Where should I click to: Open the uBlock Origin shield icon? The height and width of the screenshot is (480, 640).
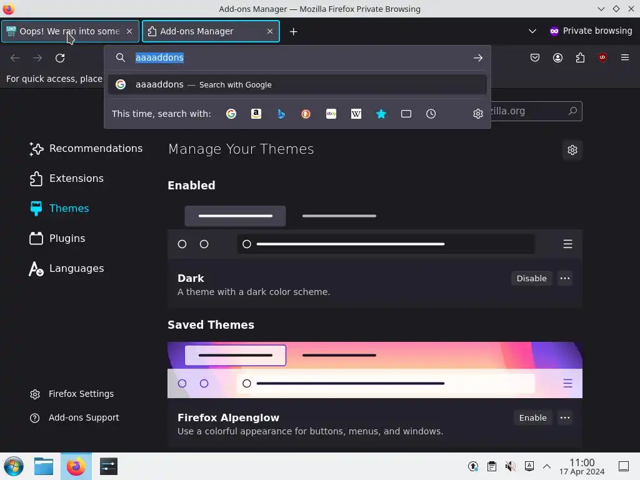[x=602, y=57]
